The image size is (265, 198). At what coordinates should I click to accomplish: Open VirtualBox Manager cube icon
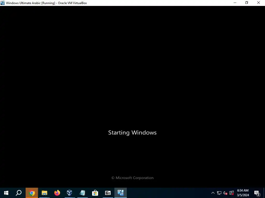70,193
